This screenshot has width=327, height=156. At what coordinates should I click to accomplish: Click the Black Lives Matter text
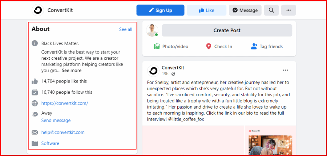click(x=60, y=44)
